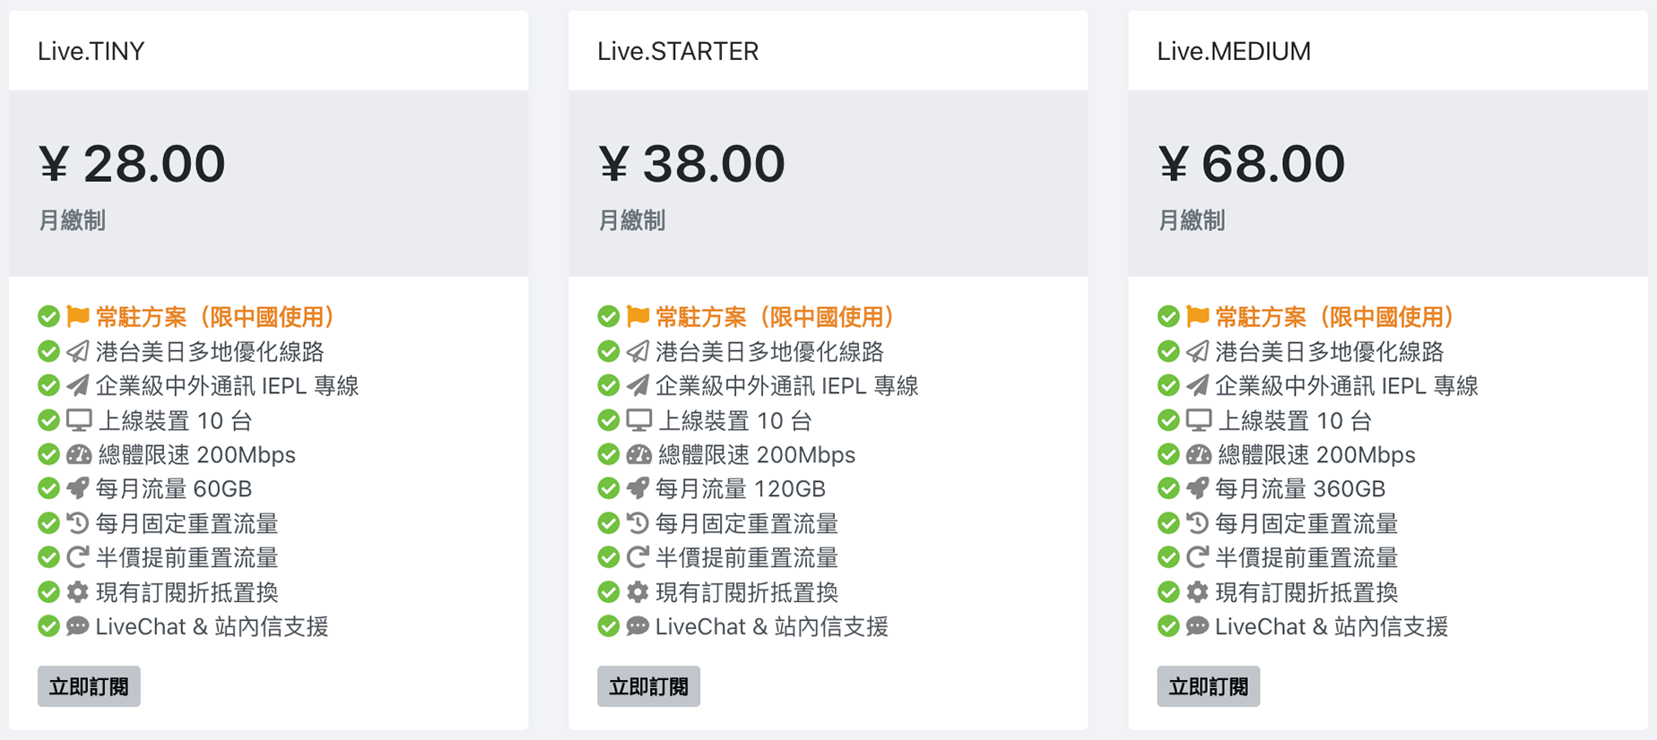Click the ¥ 68.00 price heading
The height and width of the screenshot is (740, 1657).
tap(1252, 164)
